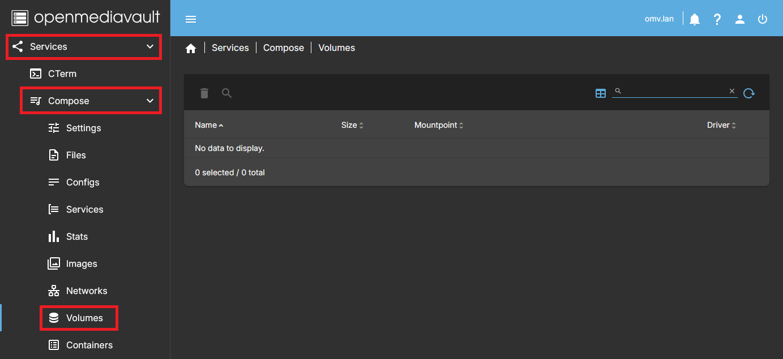This screenshot has width=783, height=359.
Task: Open the table column layout icon
Action: pos(601,93)
